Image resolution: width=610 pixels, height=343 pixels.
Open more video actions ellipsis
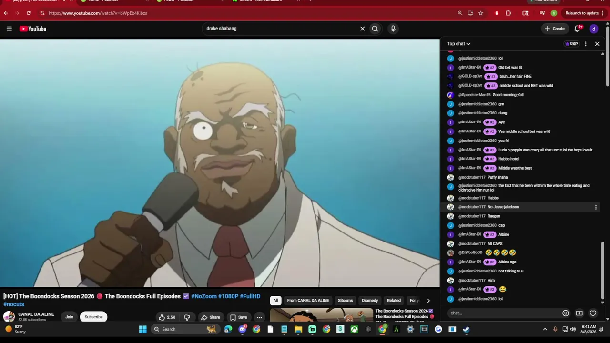(x=259, y=317)
